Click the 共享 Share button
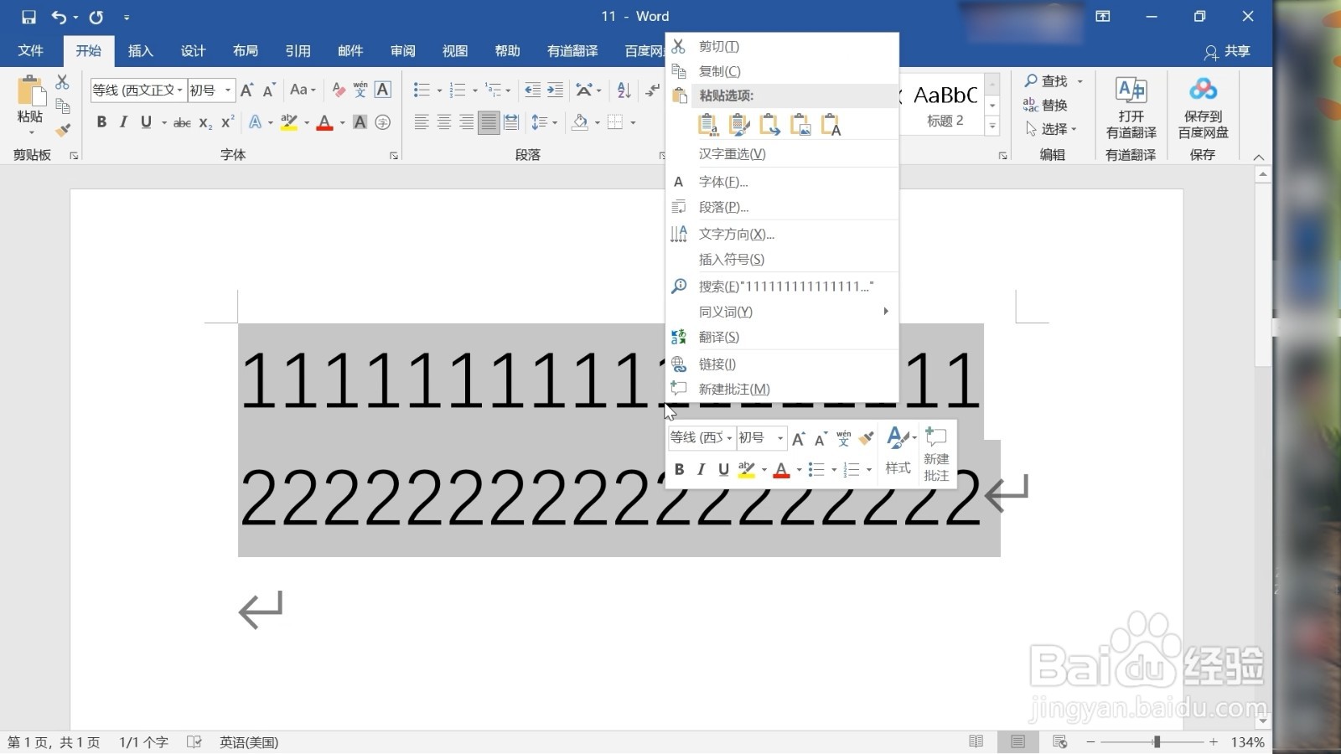Image resolution: width=1341 pixels, height=754 pixels. pyautogui.click(x=1227, y=51)
